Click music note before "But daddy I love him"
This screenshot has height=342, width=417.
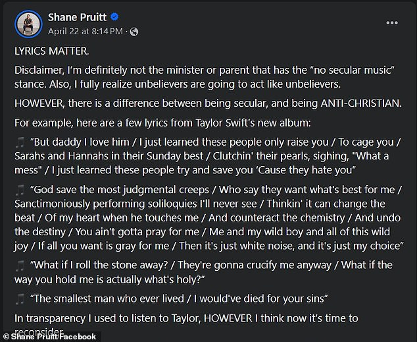(20, 142)
